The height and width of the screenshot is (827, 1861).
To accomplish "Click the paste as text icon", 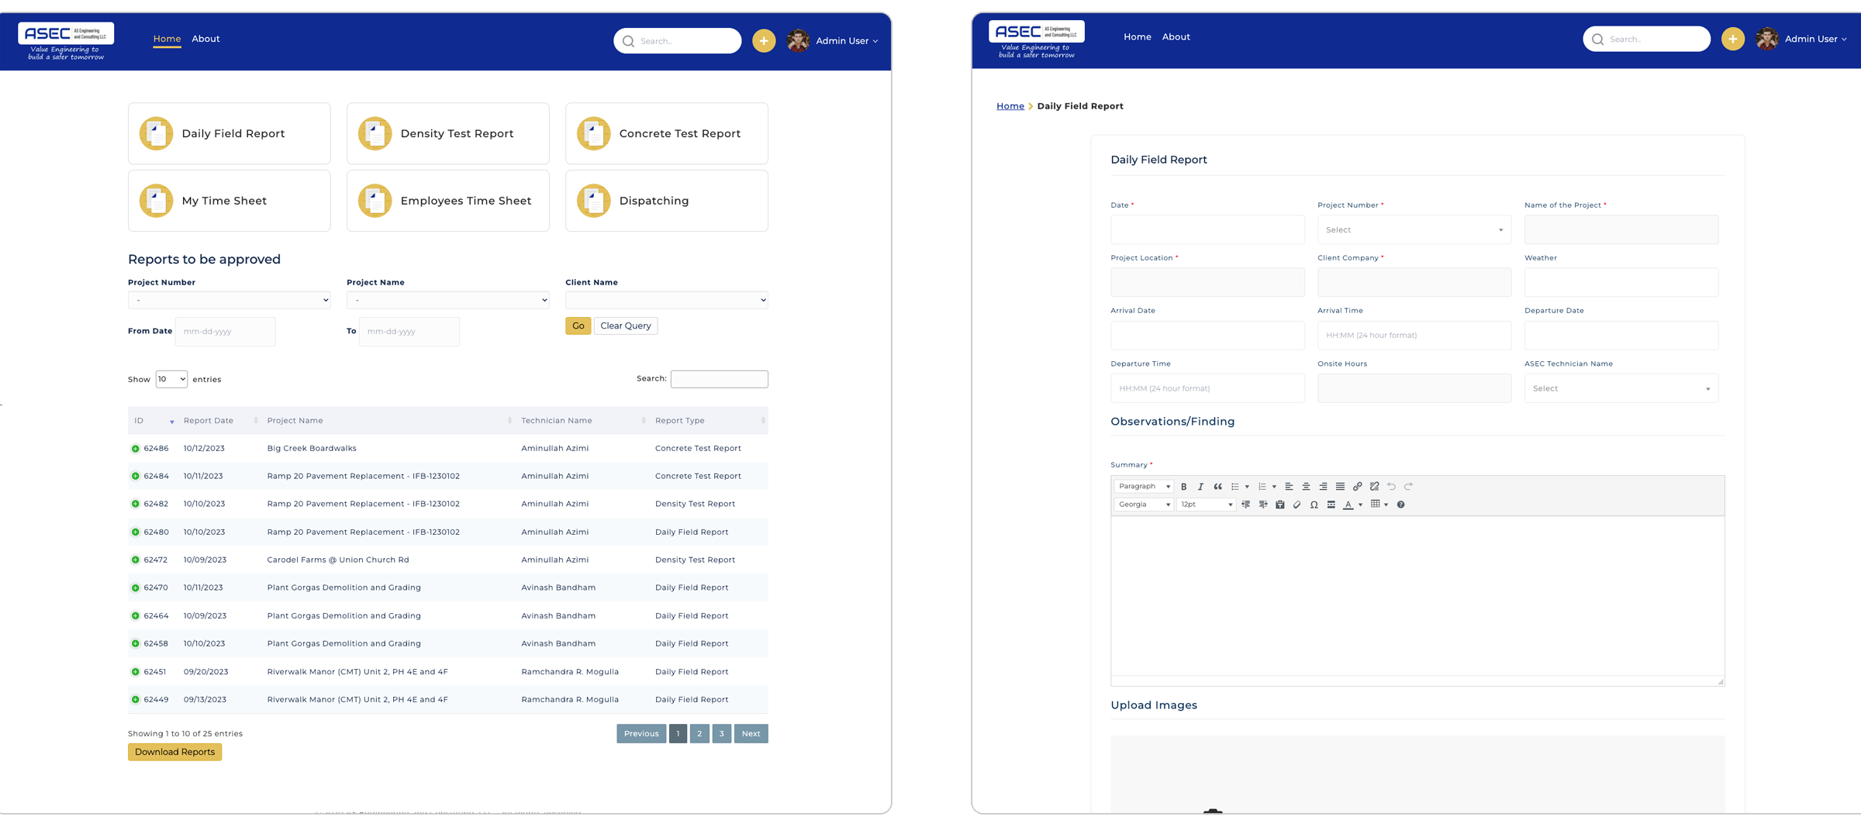I will (1279, 505).
